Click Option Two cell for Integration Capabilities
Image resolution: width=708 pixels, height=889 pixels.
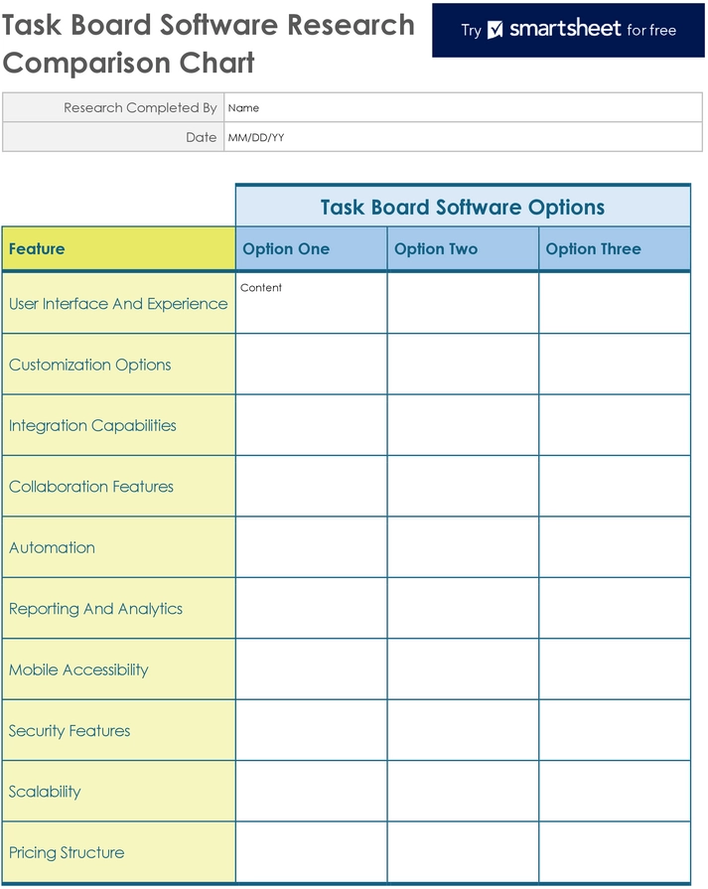click(x=463, y=425)
